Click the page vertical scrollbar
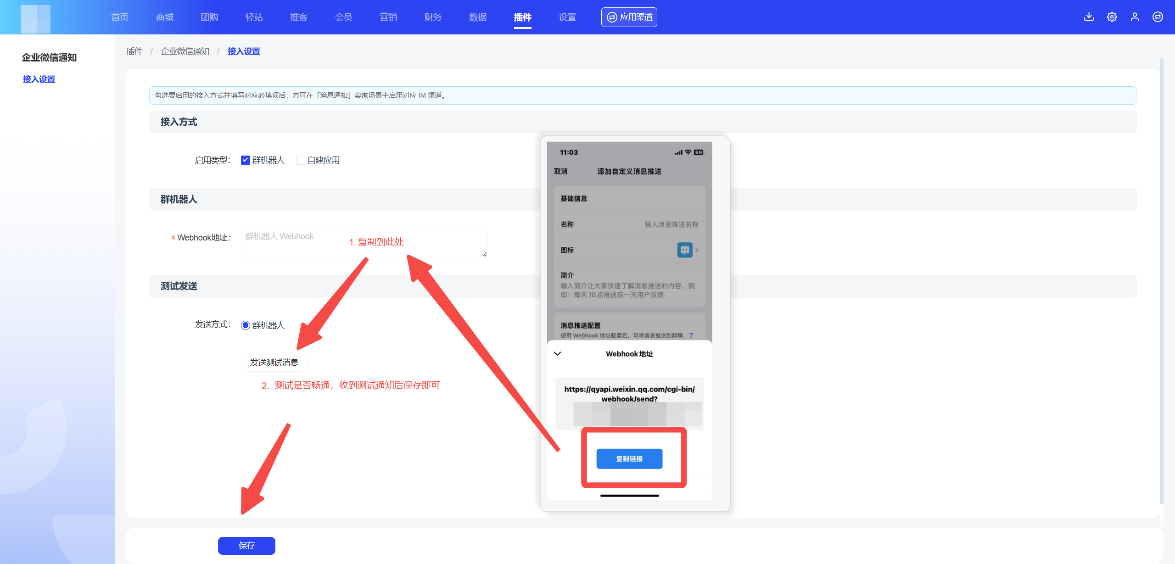The height and width of the screenshot is (564, 1175). [1161, 280]
